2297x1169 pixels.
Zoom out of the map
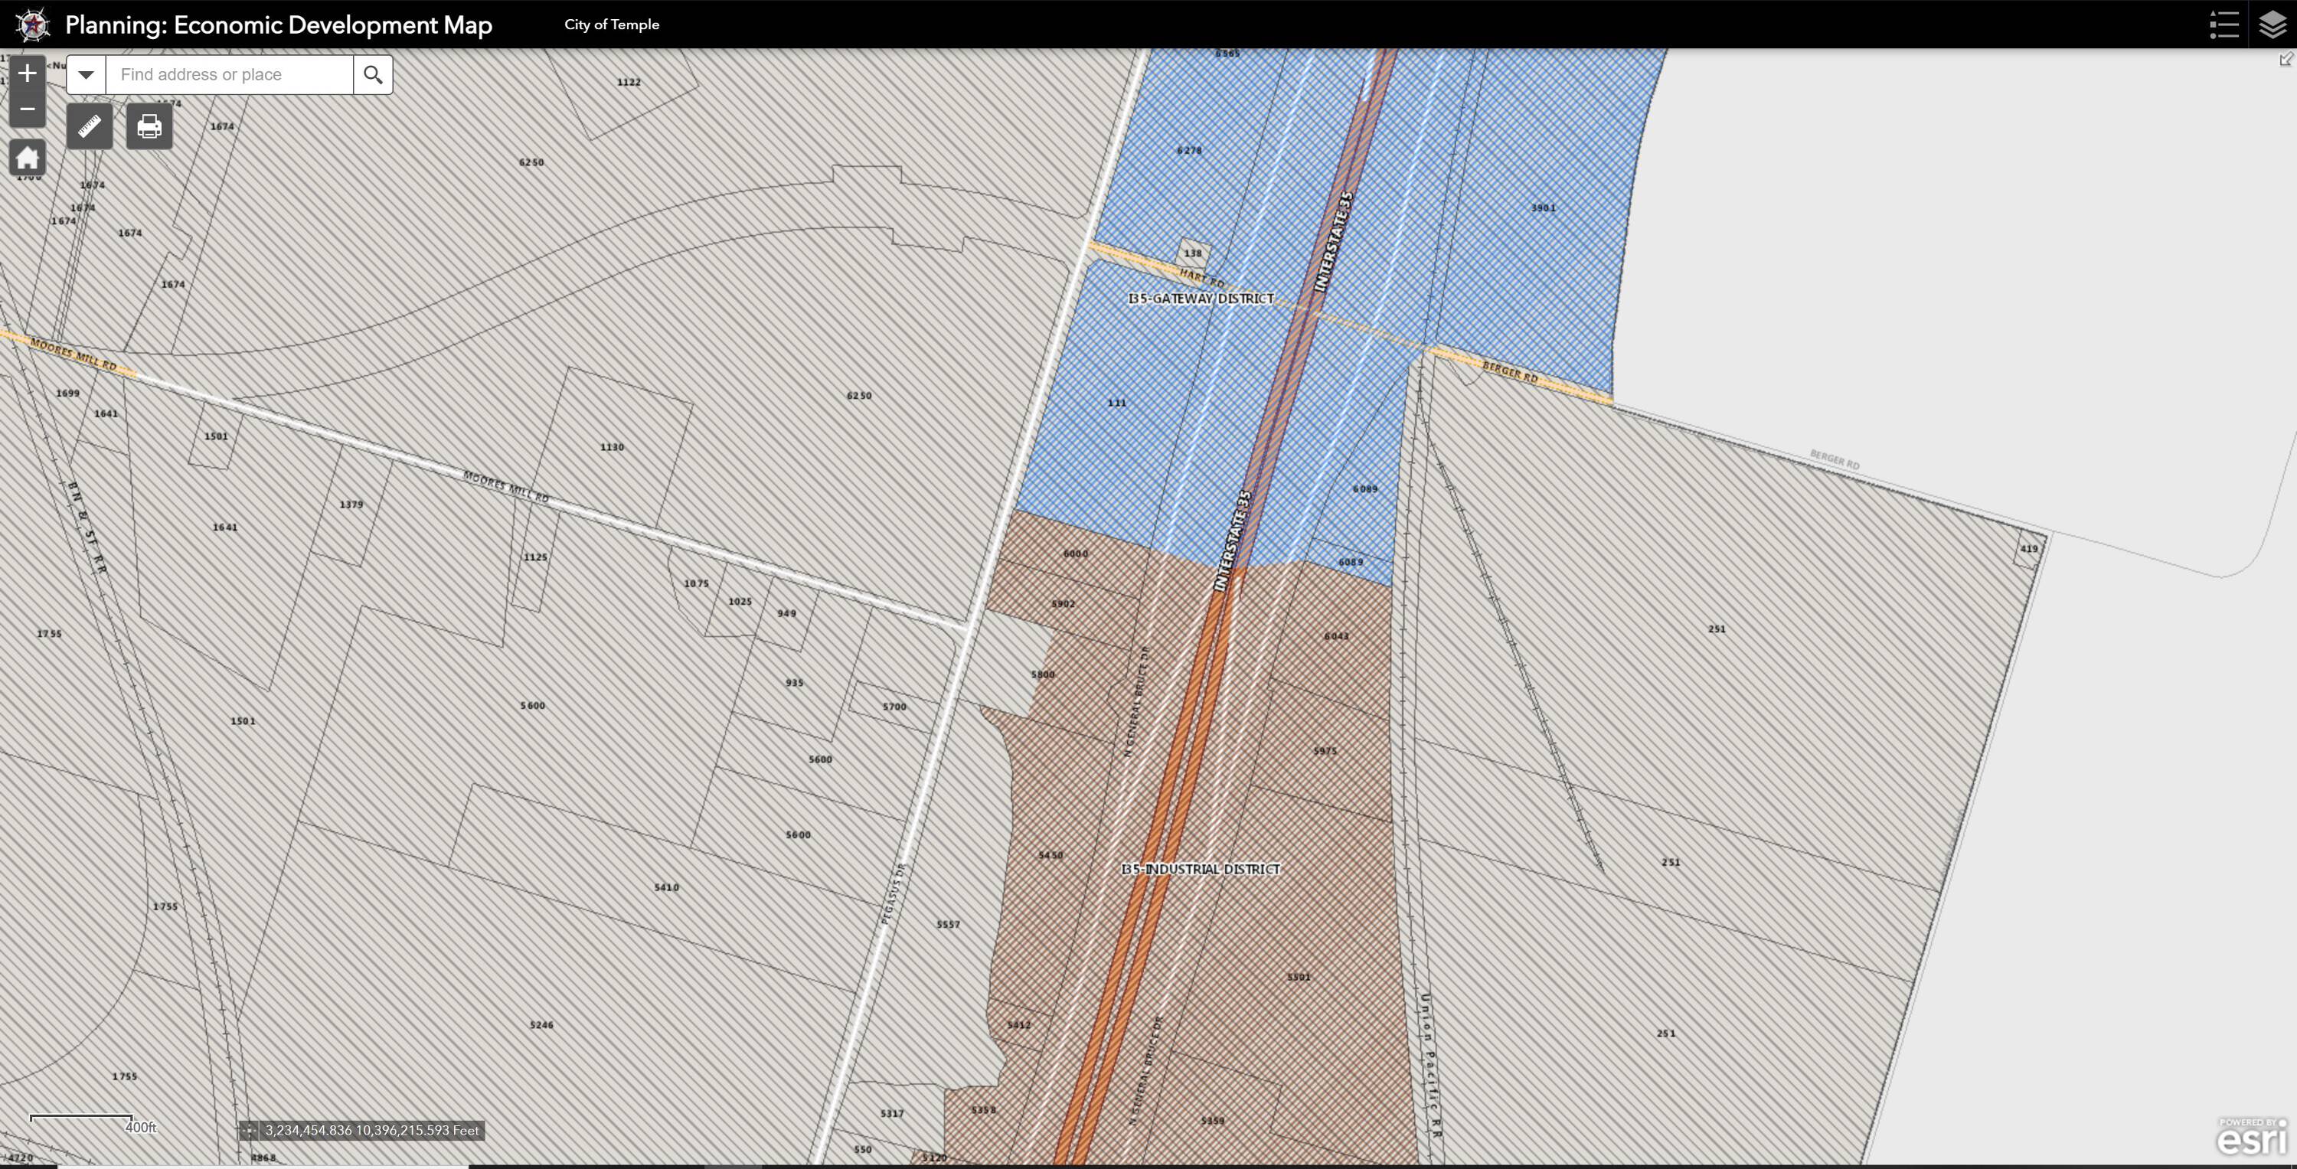(x=27, y=109)
